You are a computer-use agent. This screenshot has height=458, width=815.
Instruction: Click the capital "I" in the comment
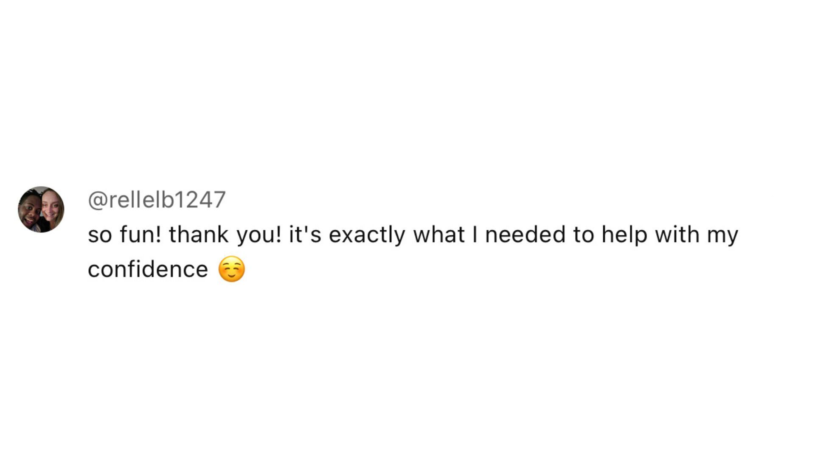pos(475,235)
